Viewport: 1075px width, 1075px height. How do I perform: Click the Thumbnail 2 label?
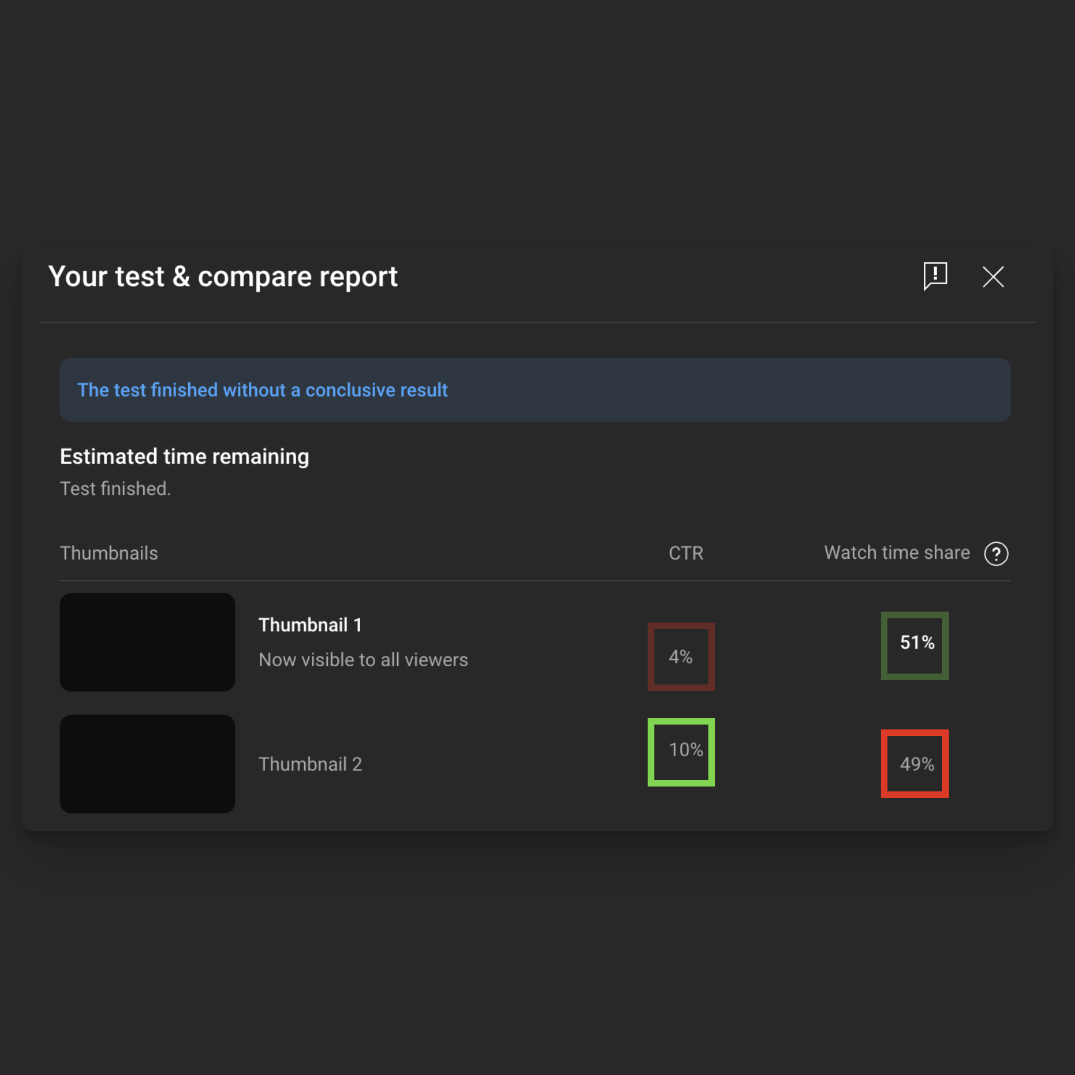tap(310, 764)
